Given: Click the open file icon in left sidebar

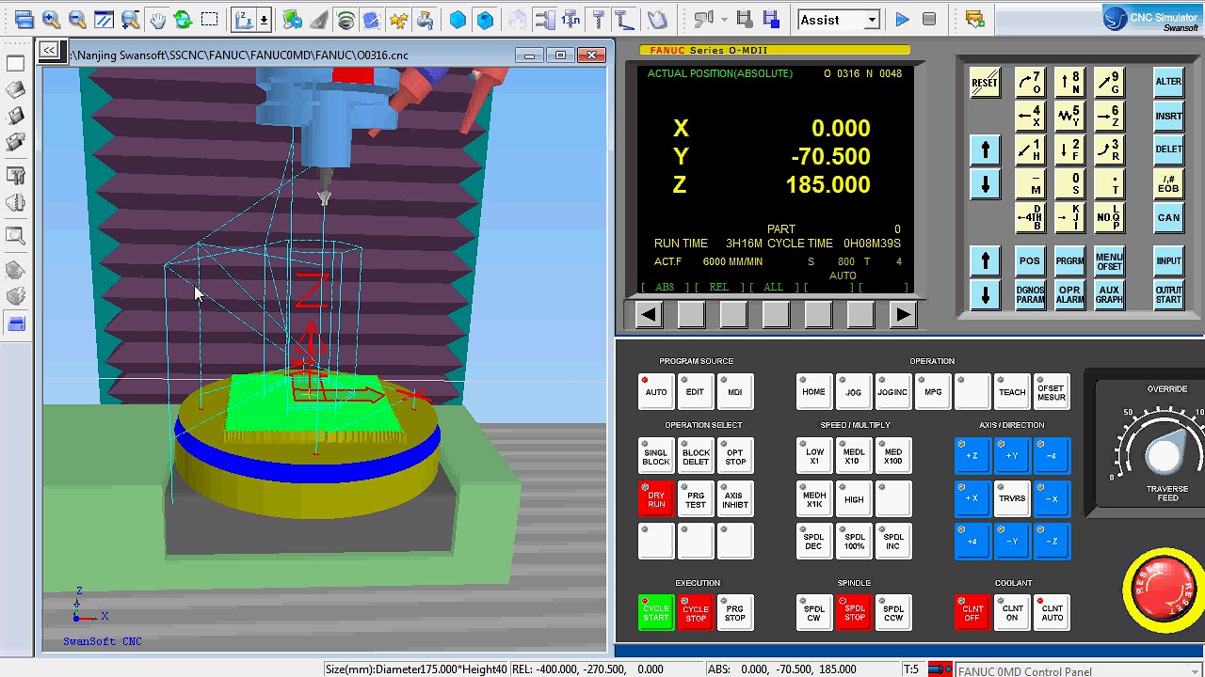Looking at the screenshot, I should coord(15,89).
